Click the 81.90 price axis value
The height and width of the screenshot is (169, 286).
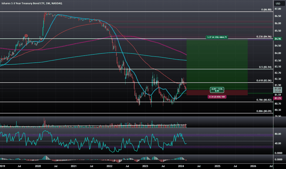click(x=278, y=85)
